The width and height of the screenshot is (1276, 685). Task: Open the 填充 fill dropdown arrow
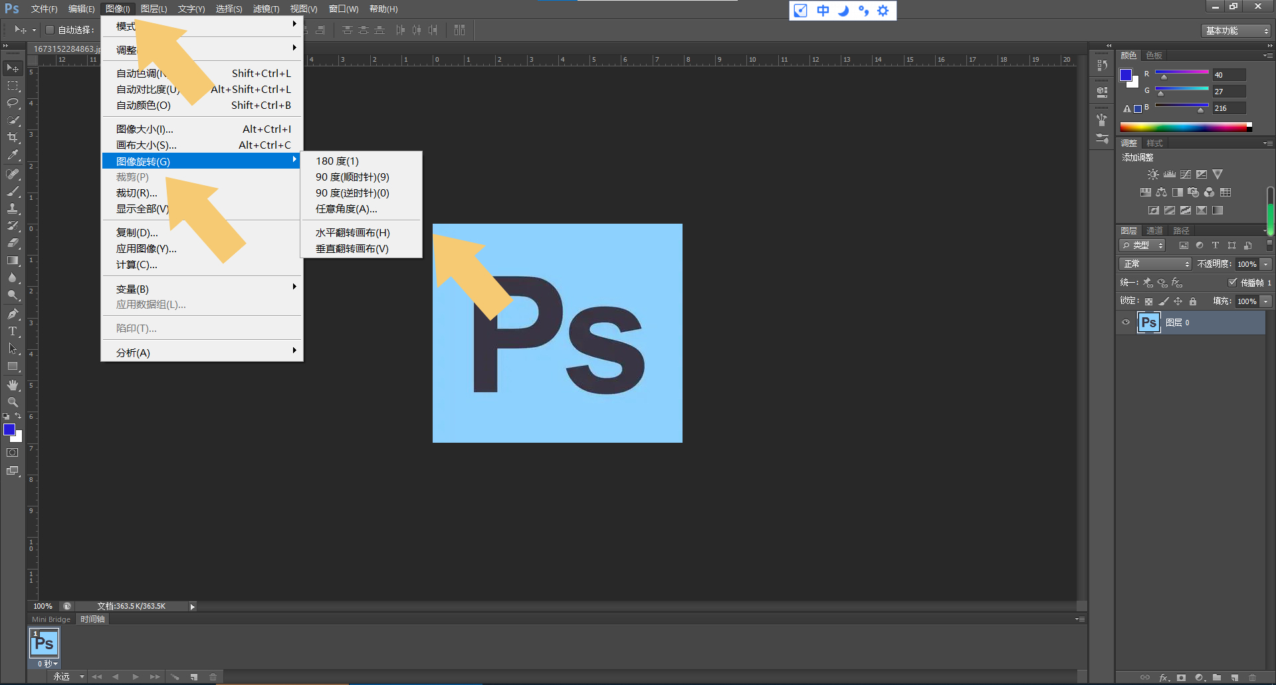point(1266,301)
